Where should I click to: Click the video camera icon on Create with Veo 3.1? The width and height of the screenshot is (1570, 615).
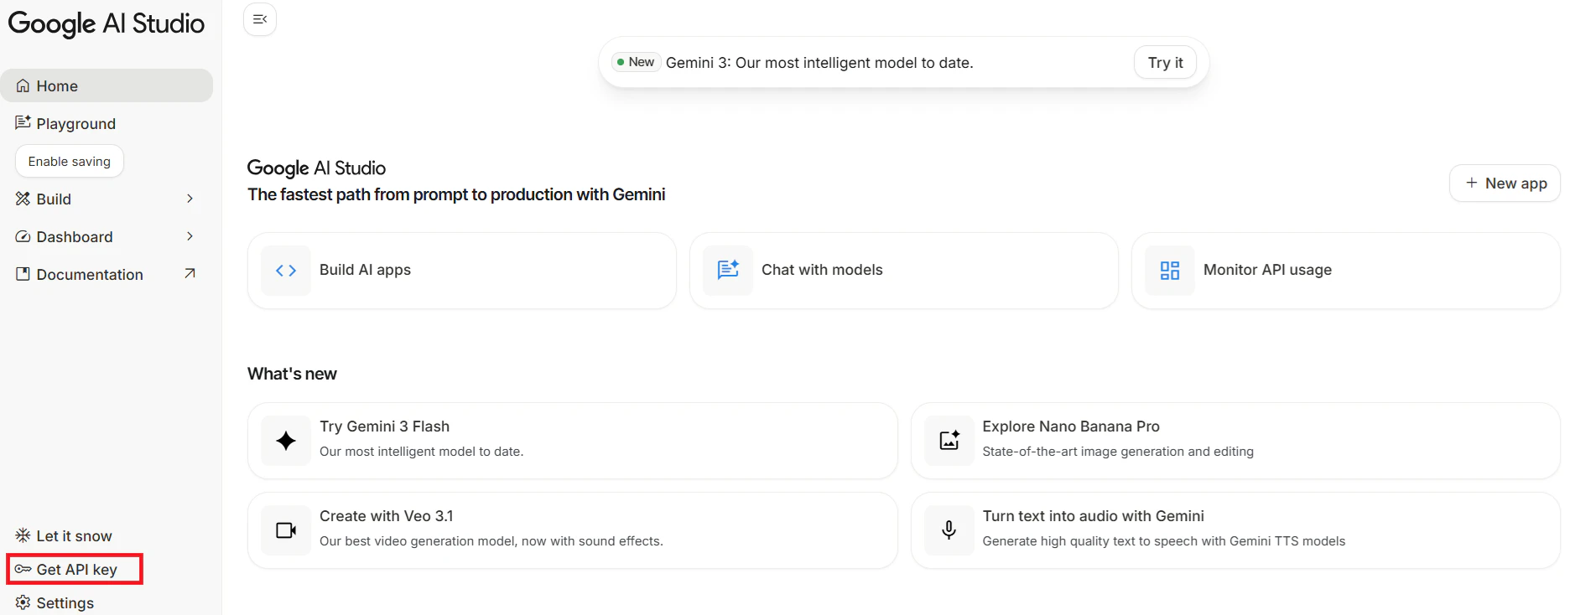pos(286,530)
